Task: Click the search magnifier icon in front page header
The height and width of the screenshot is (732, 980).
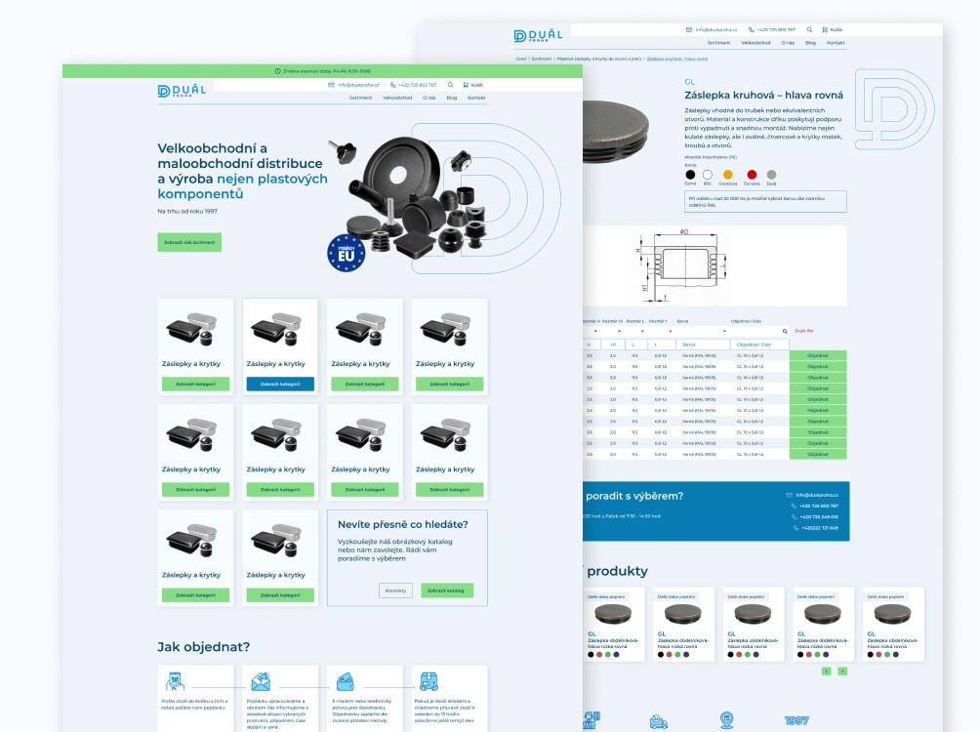Action: (451, 85)
